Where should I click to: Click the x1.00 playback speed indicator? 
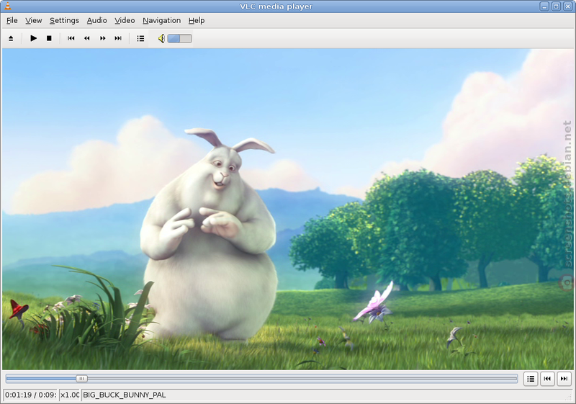(70, 395)
